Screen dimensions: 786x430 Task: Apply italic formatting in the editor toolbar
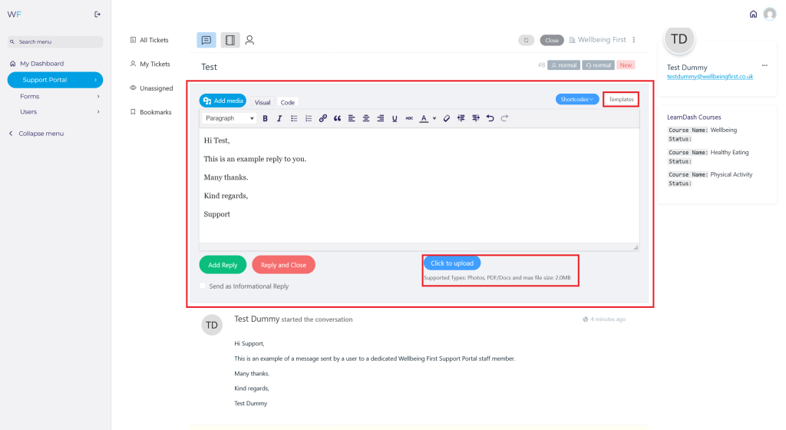coord(279,118)
